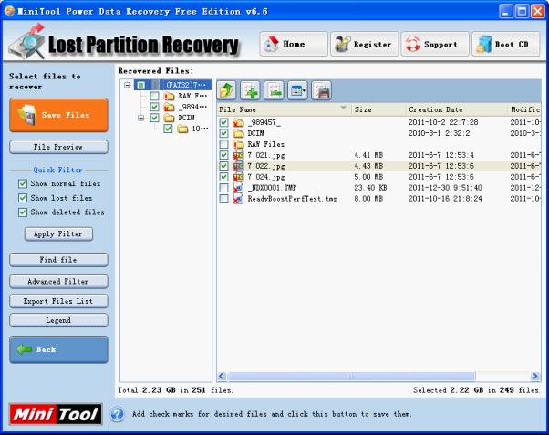Viewport: 549px width, 435px height.
Task: Click the Register button
Action: (x=364, y=44)
